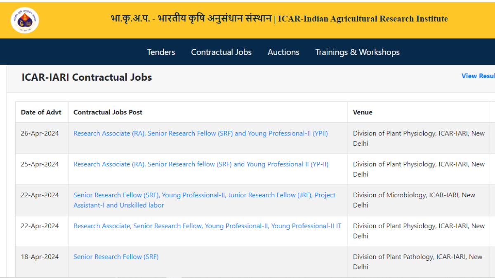The image size is (495, 278).
Task: Open the Young Professional-II IT post link
Action: (x=207, y=226)
